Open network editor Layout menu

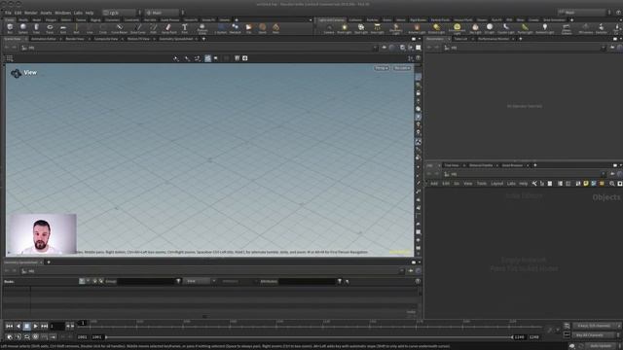(x=496, y=184)
